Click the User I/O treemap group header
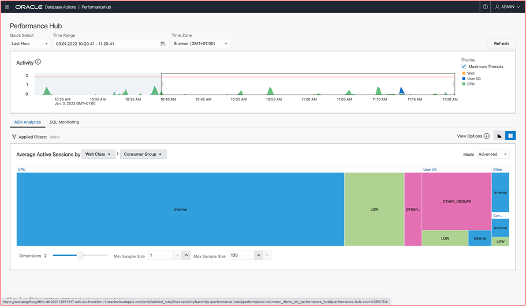The height and width of the screenshot is (306, 526). (x=430, y=169)
